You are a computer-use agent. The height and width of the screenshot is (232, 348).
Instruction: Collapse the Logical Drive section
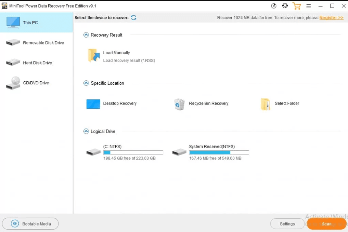pos(86,132)
